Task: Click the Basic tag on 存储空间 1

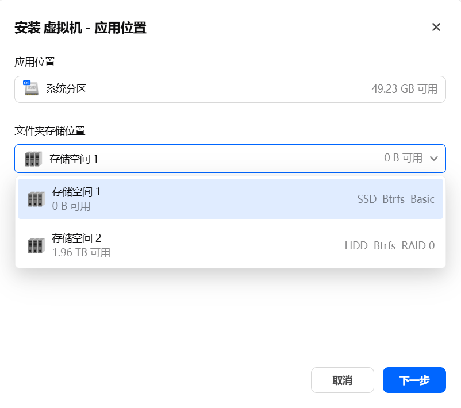Action: click(422, 199)
